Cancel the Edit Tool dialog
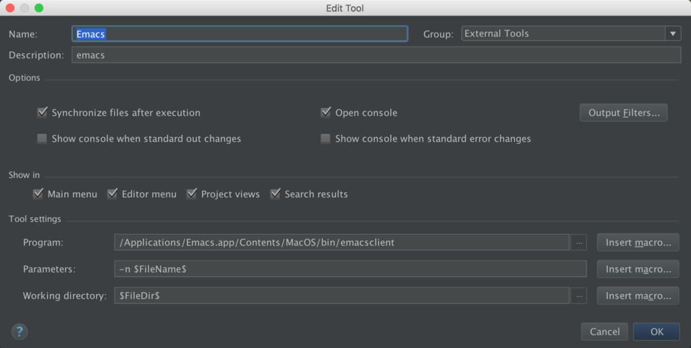This screenshot has width=691, height=348. click(x=605, y=331)
